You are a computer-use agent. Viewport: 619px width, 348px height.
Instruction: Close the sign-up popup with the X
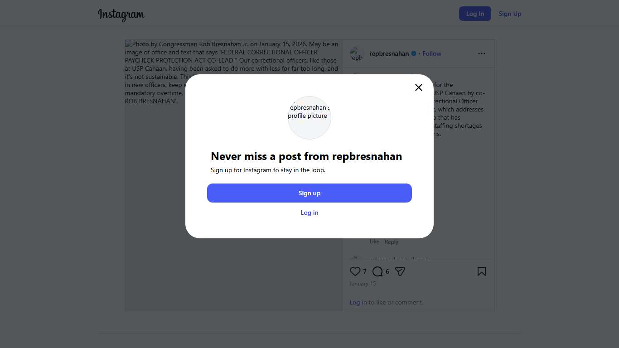[419, 87]
